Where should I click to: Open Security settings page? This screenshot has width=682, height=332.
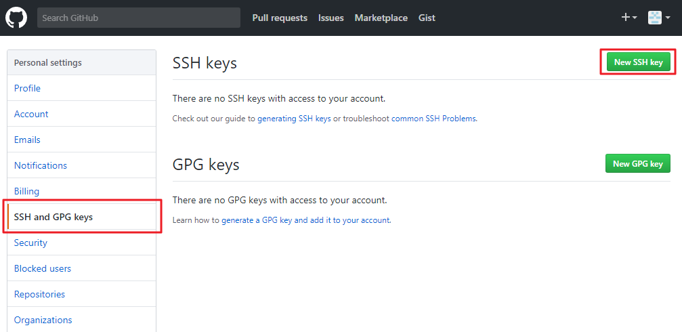click(x=82, y=243)
